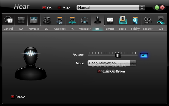
Task: Click the BW tab label
Action: 97,29
